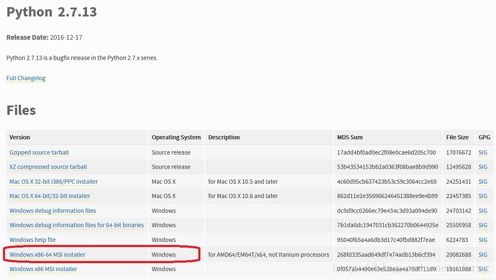Screen dimensions: 496x280
Task: Select the GPG column header
Action: (x=485, y=137)
